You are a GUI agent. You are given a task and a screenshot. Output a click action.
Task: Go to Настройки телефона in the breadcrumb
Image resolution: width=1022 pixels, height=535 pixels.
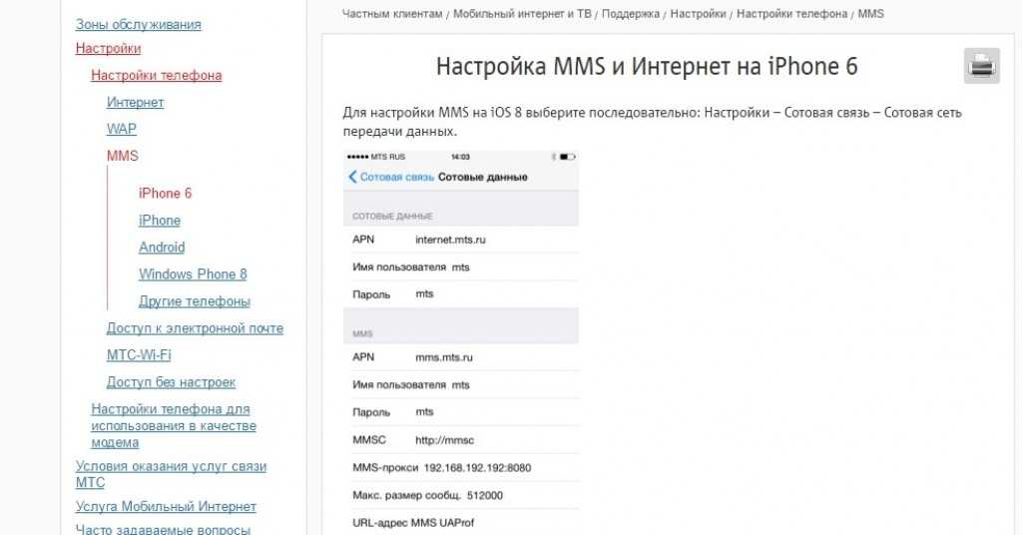[791, 14]
